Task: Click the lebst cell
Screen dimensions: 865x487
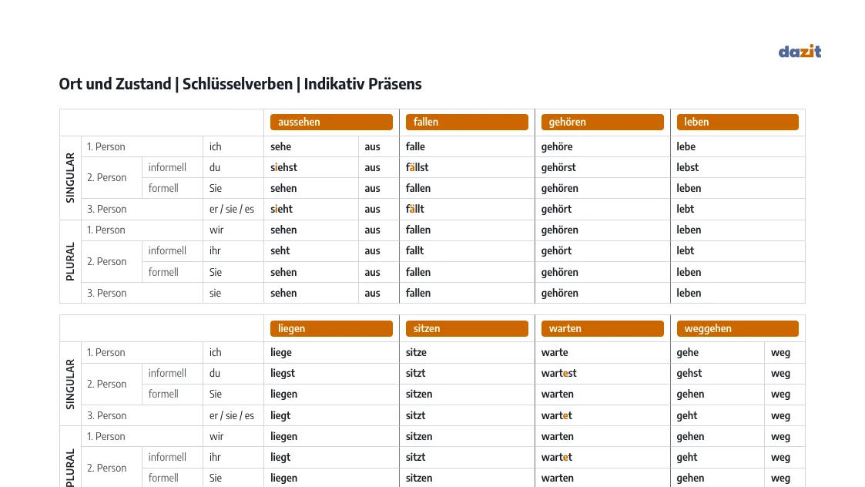Action: click(738, 167)
